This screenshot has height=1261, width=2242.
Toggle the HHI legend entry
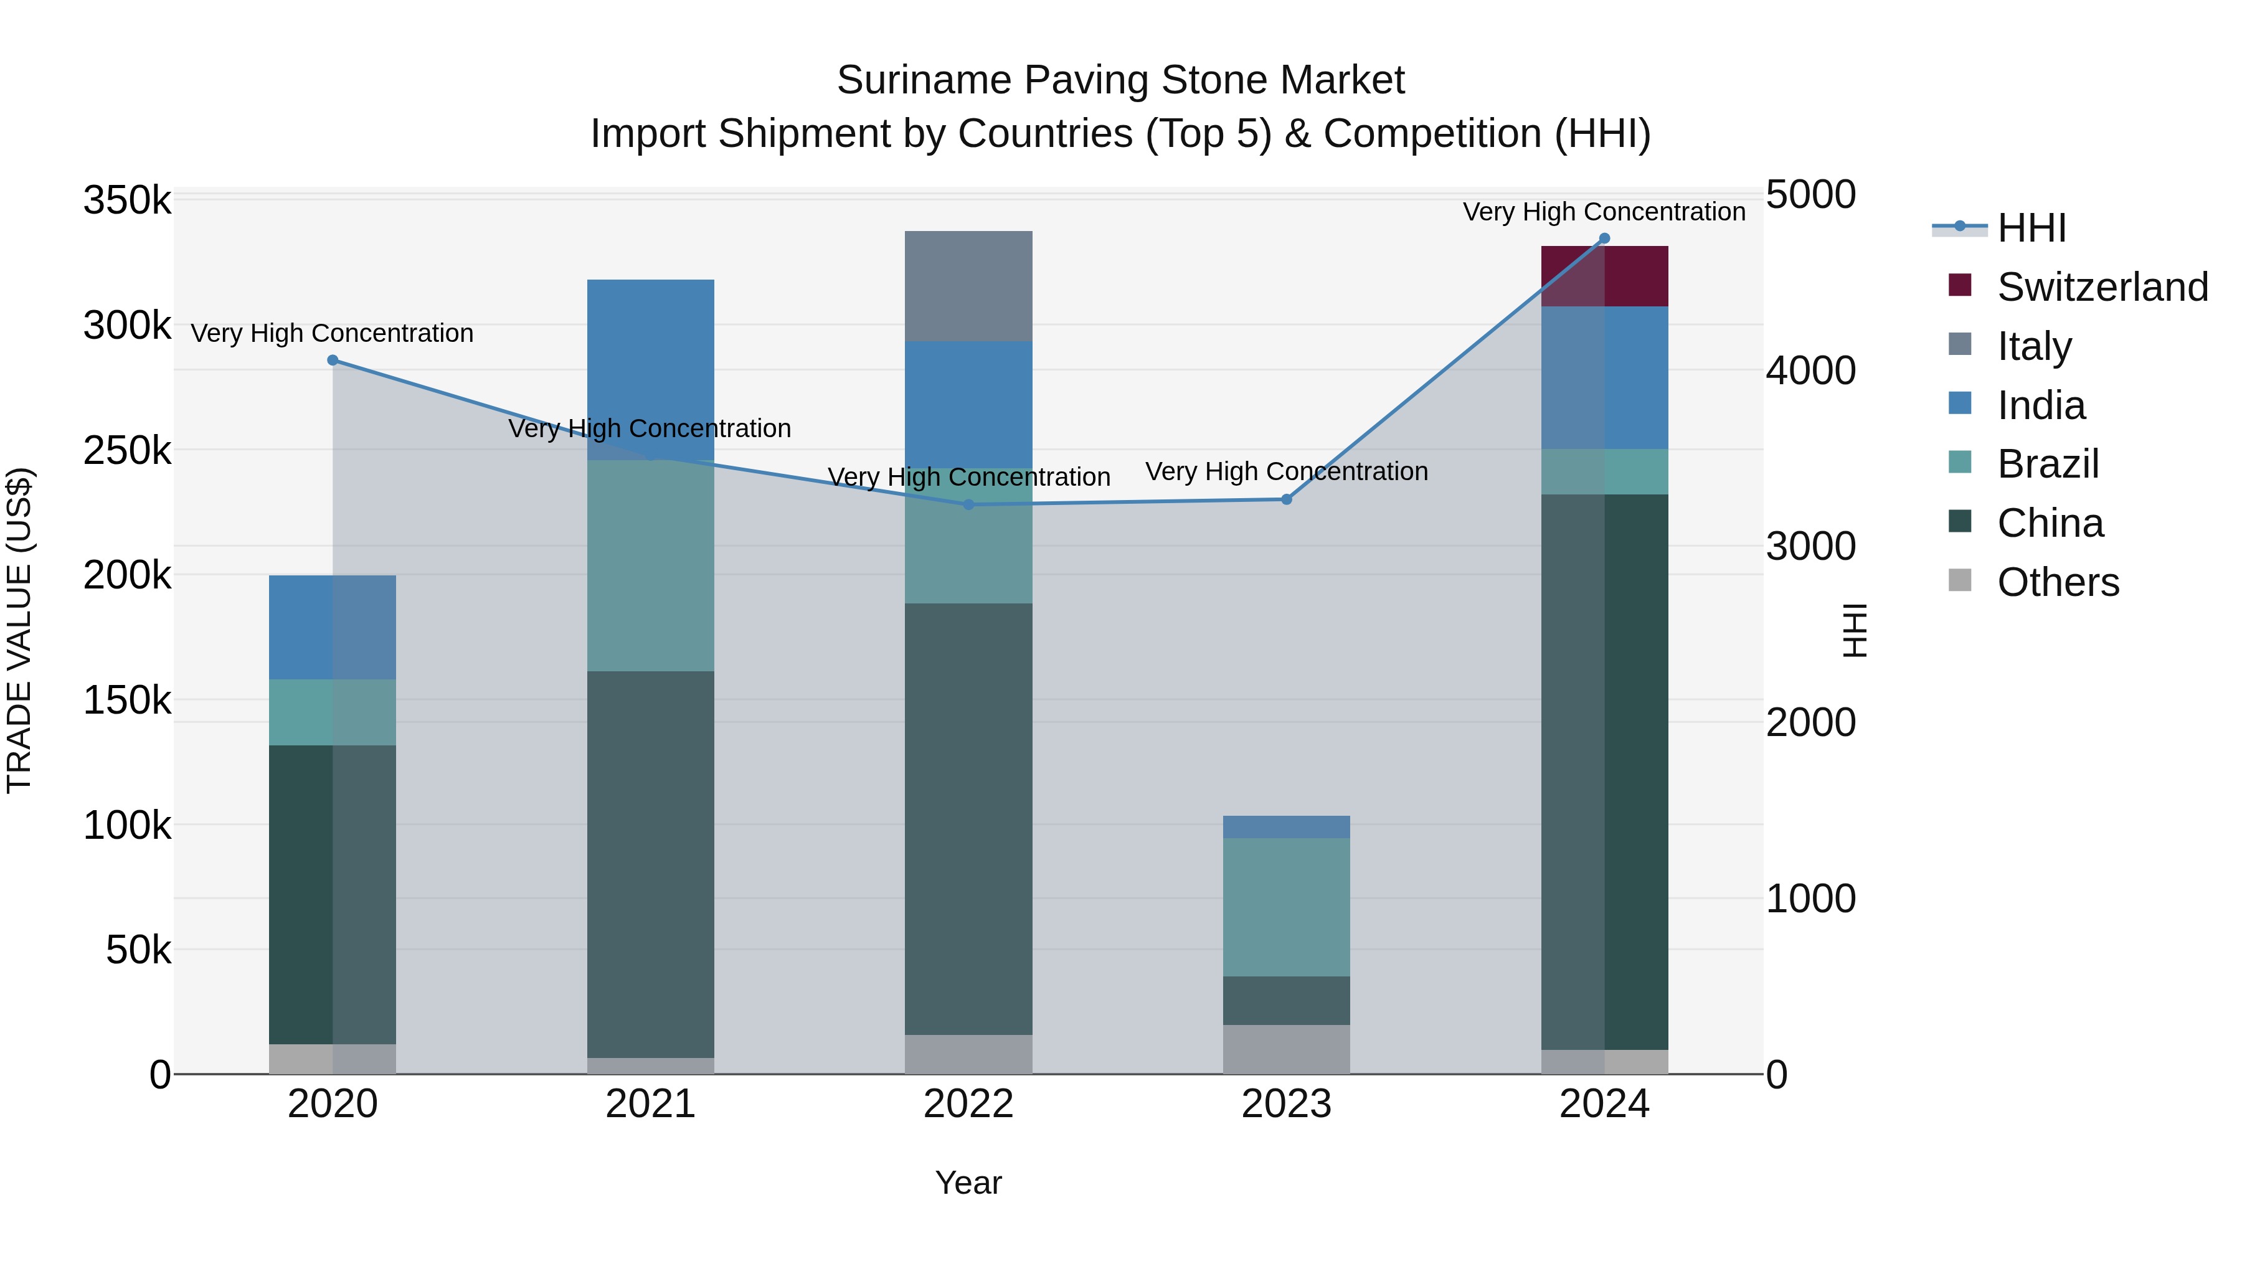point(2000,228)
